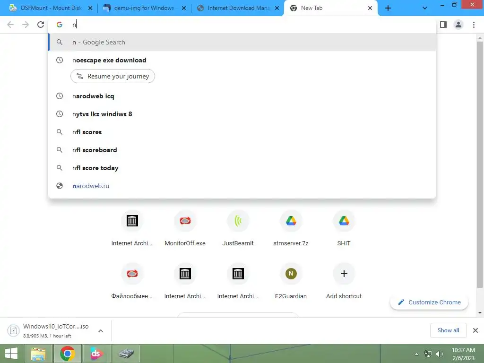
Task: Open the tab search dropdown arrow
Action: (x=425, y=8)
